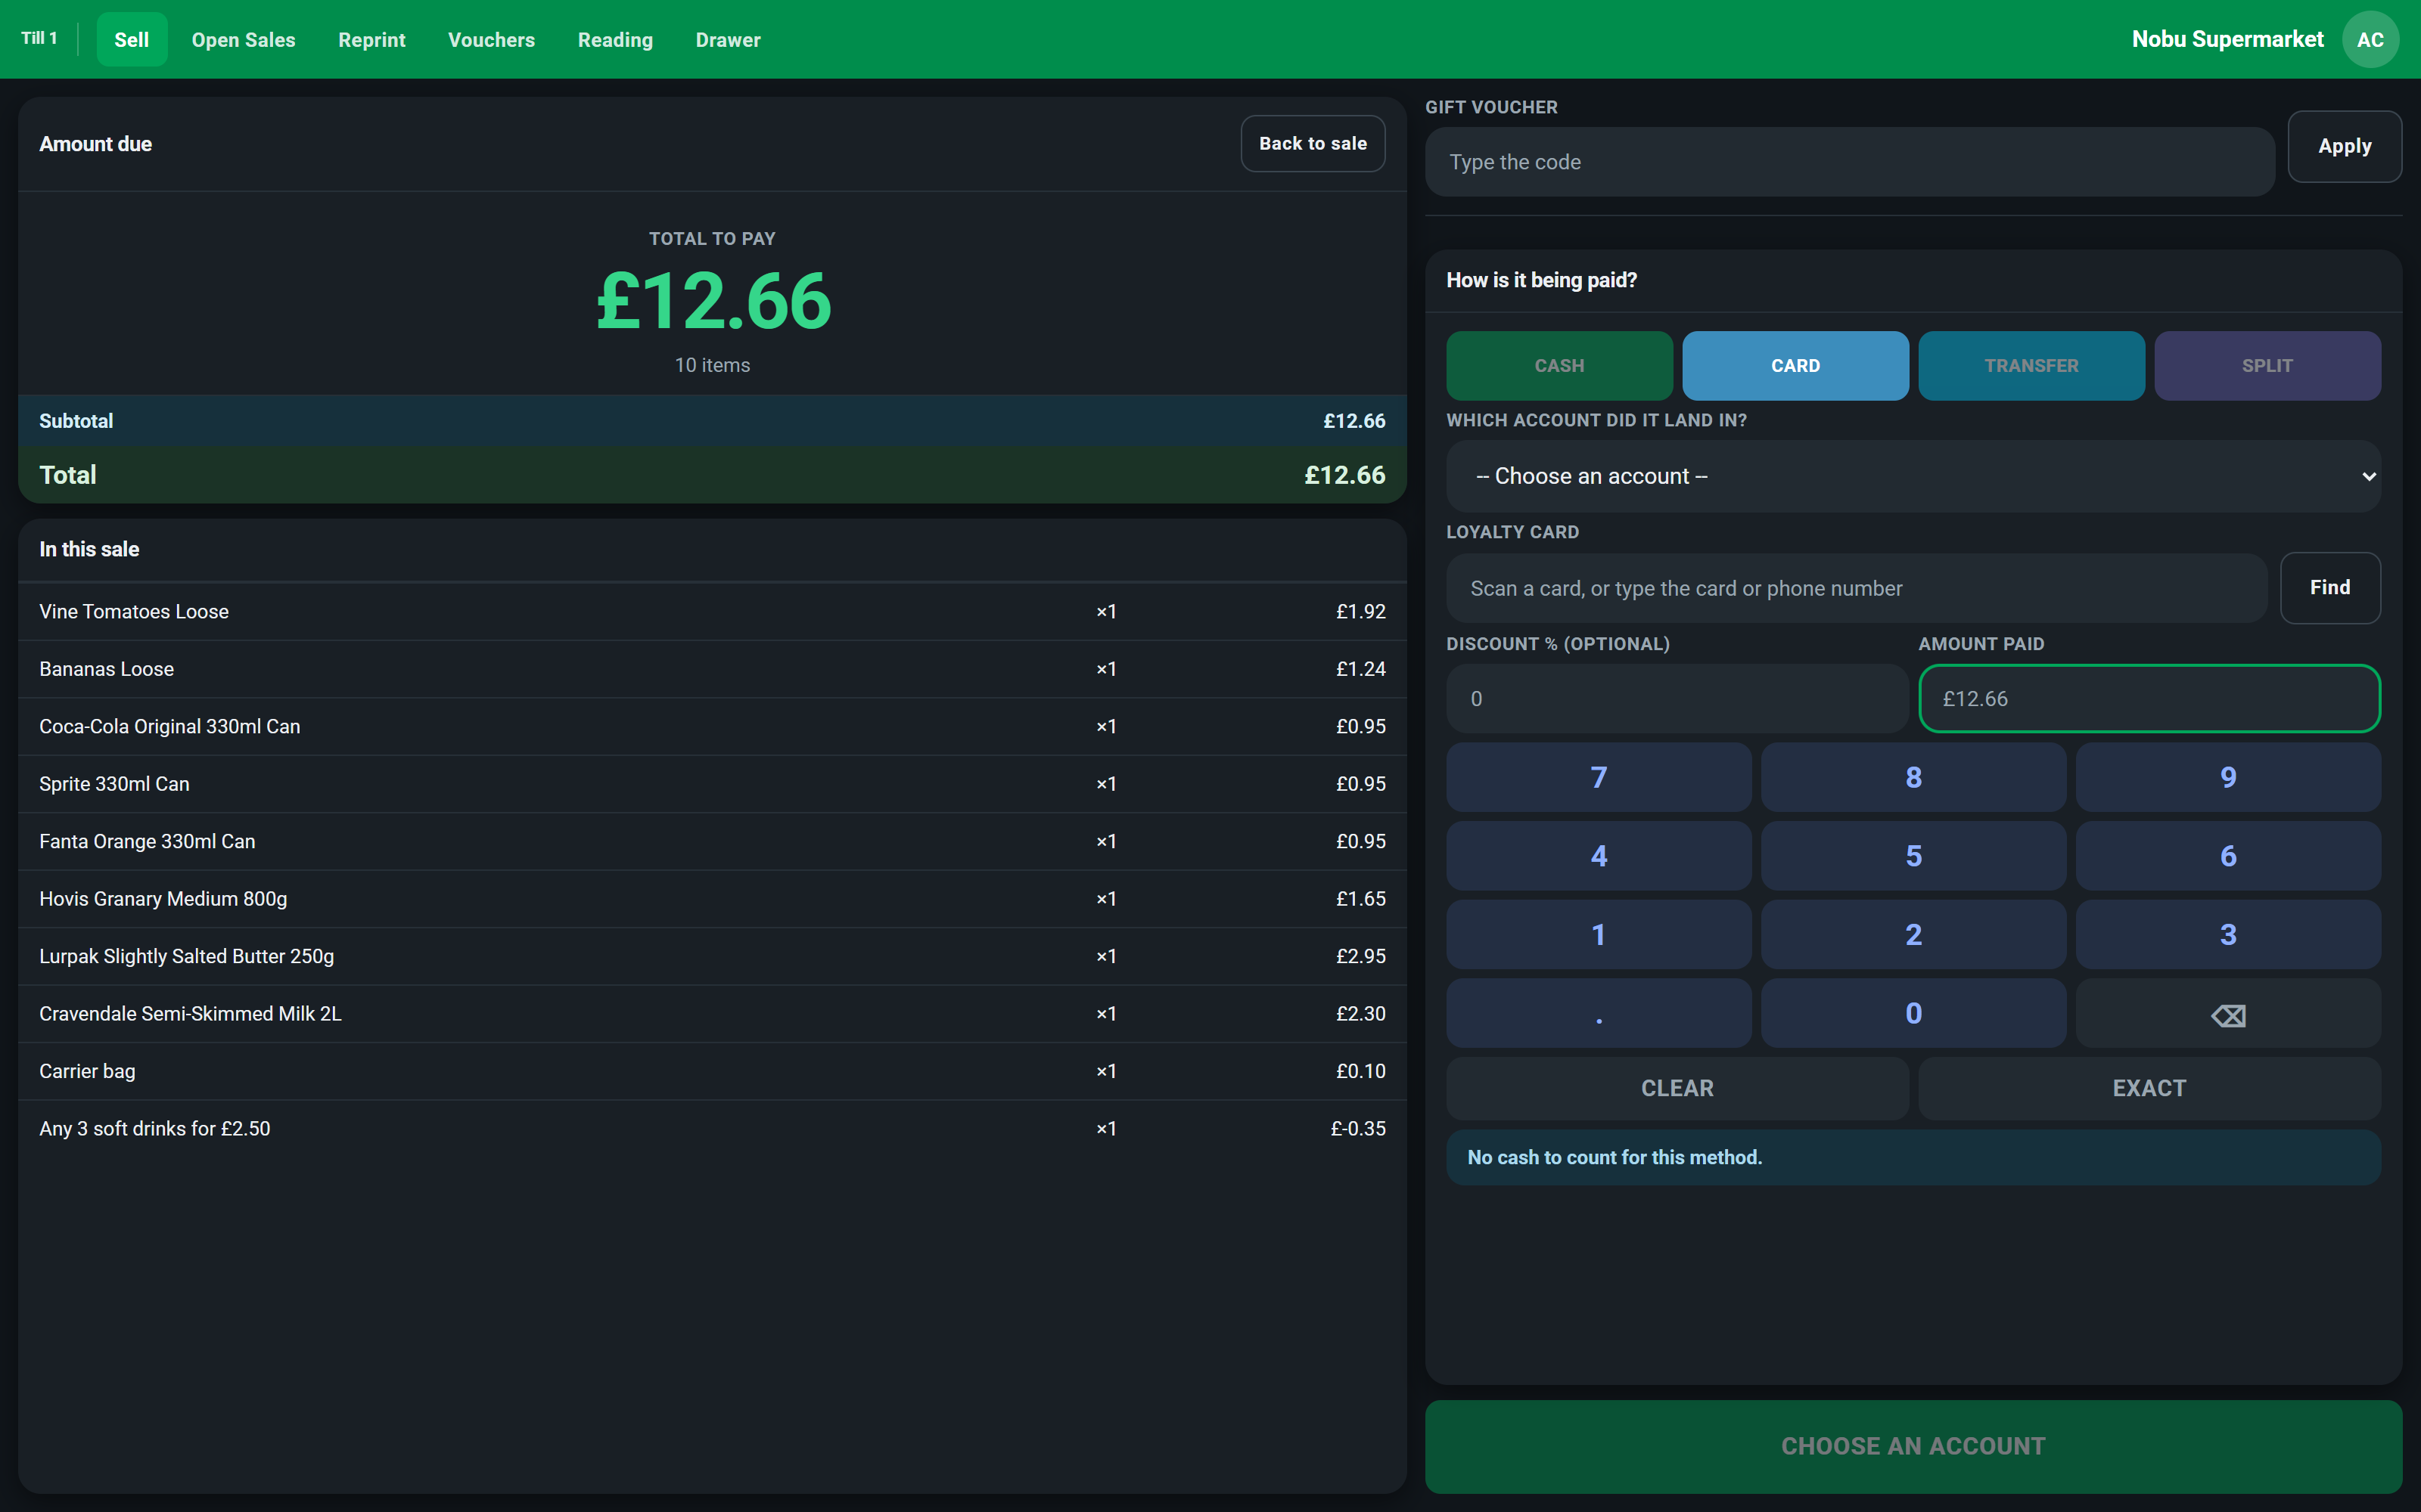
Task: Select the Any 3 soft drinks promotion line
Action: point(712,1129)
